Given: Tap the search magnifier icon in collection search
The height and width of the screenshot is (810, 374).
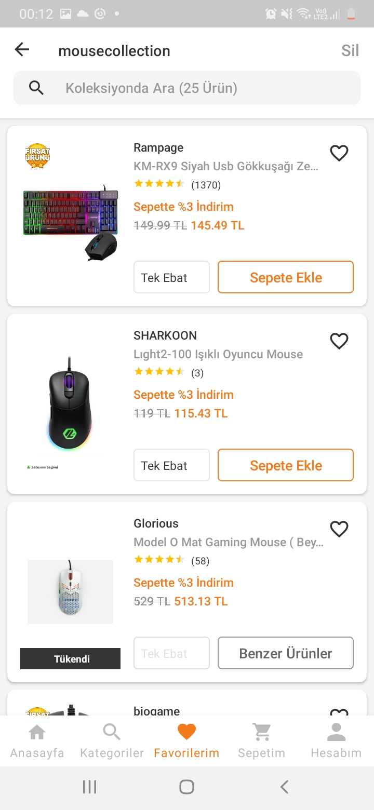Looking at the screenshot, I should click(x=36, y=88).
